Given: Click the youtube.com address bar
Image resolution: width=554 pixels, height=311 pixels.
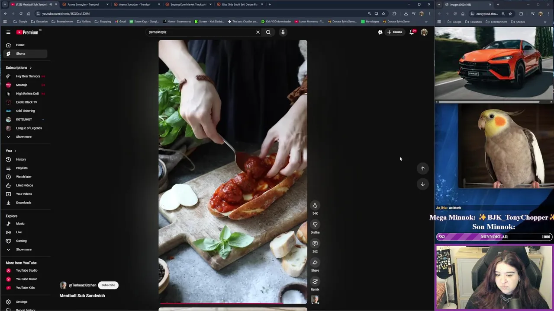Looking at the screenshot, I should click(x=201, y=13).
